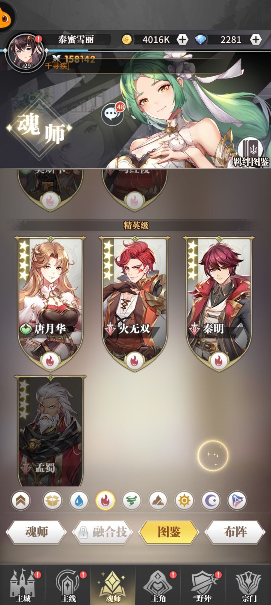Select the fire element filter icon
This screenshot has height=605, width=271.
[x=105, y=501]
